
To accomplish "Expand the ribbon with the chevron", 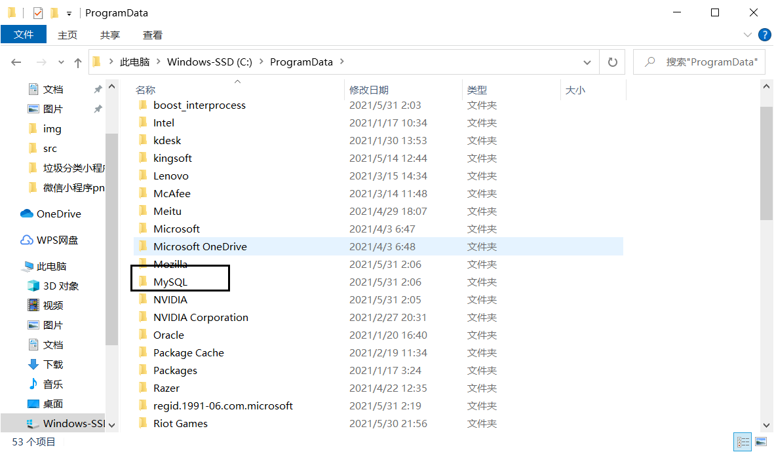I will 747,35.
